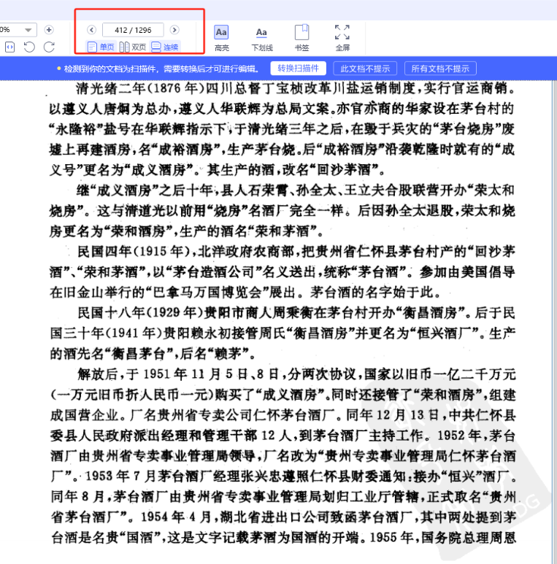Click the 转换扫描件 button
The height and width of the screenshot is (564, 557).
tap(298, 69)
